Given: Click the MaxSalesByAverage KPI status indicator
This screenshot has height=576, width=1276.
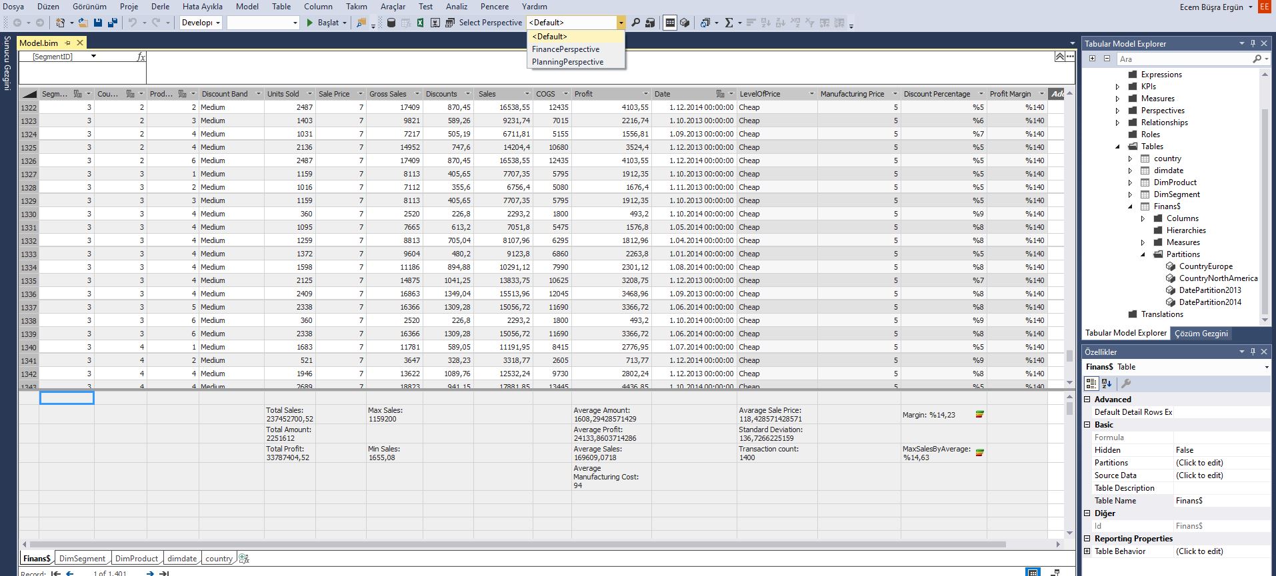Looking at the screenshot, I should tap(979, 453).
